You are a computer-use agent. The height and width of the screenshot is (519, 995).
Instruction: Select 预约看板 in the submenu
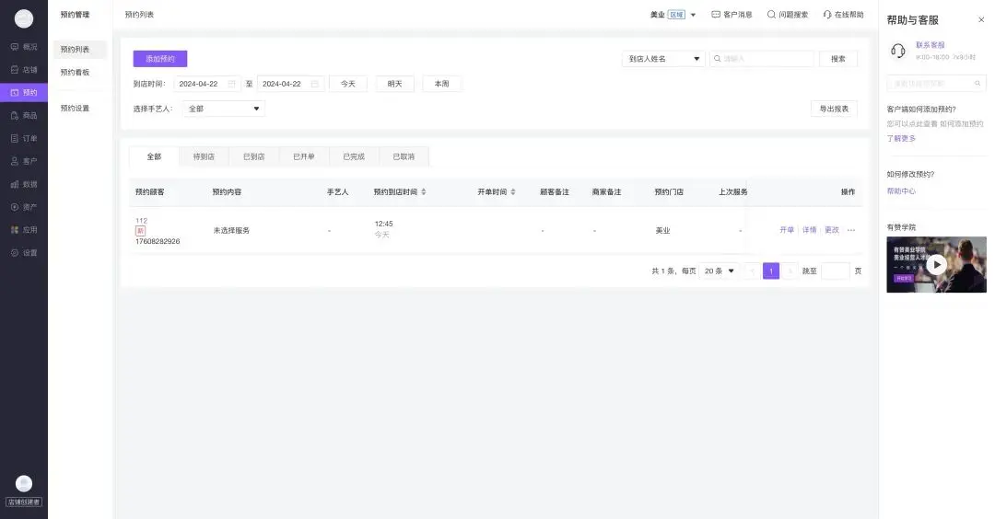click(x=75, y=72)
